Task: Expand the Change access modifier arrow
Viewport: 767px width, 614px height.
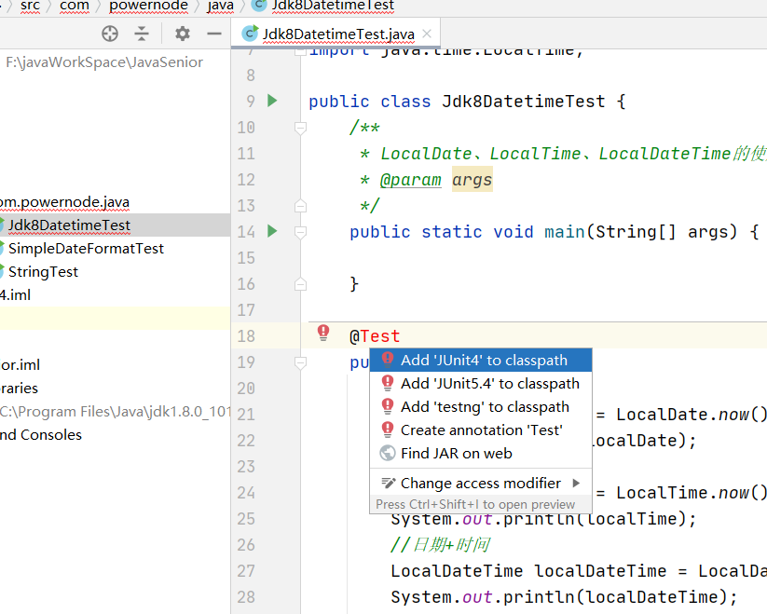Action: [x=576, y=483]
